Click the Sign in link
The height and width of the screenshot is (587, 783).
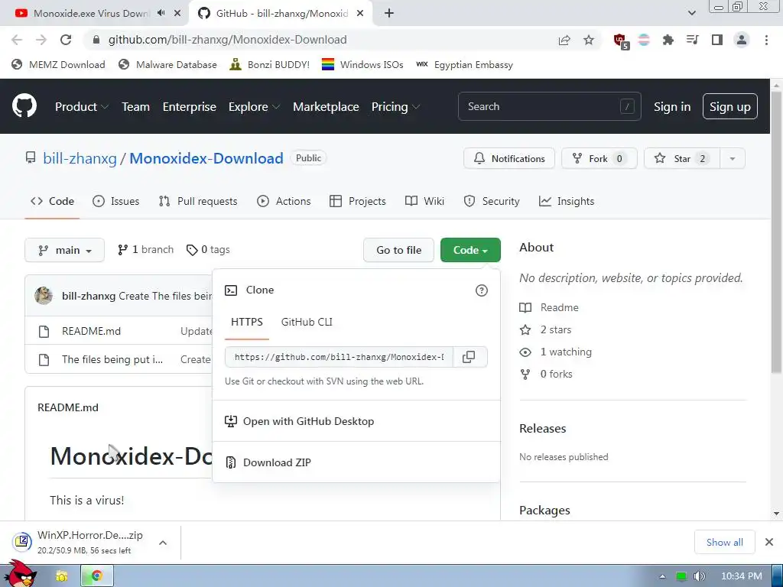672,107
